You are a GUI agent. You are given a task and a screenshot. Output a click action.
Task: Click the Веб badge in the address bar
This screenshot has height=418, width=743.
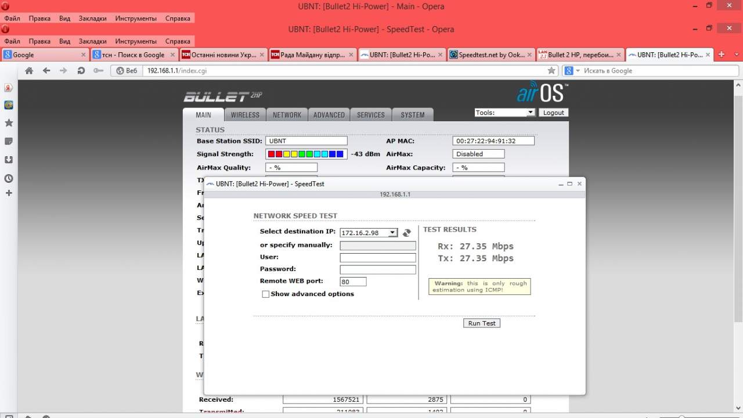click(127, 71)
